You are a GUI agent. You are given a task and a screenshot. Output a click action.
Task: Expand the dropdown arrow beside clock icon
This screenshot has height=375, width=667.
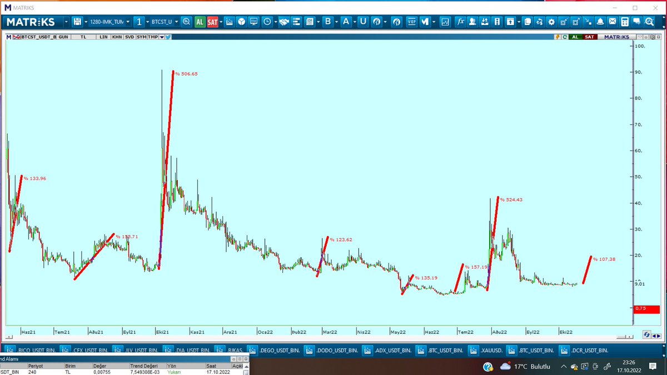[275, 22]
